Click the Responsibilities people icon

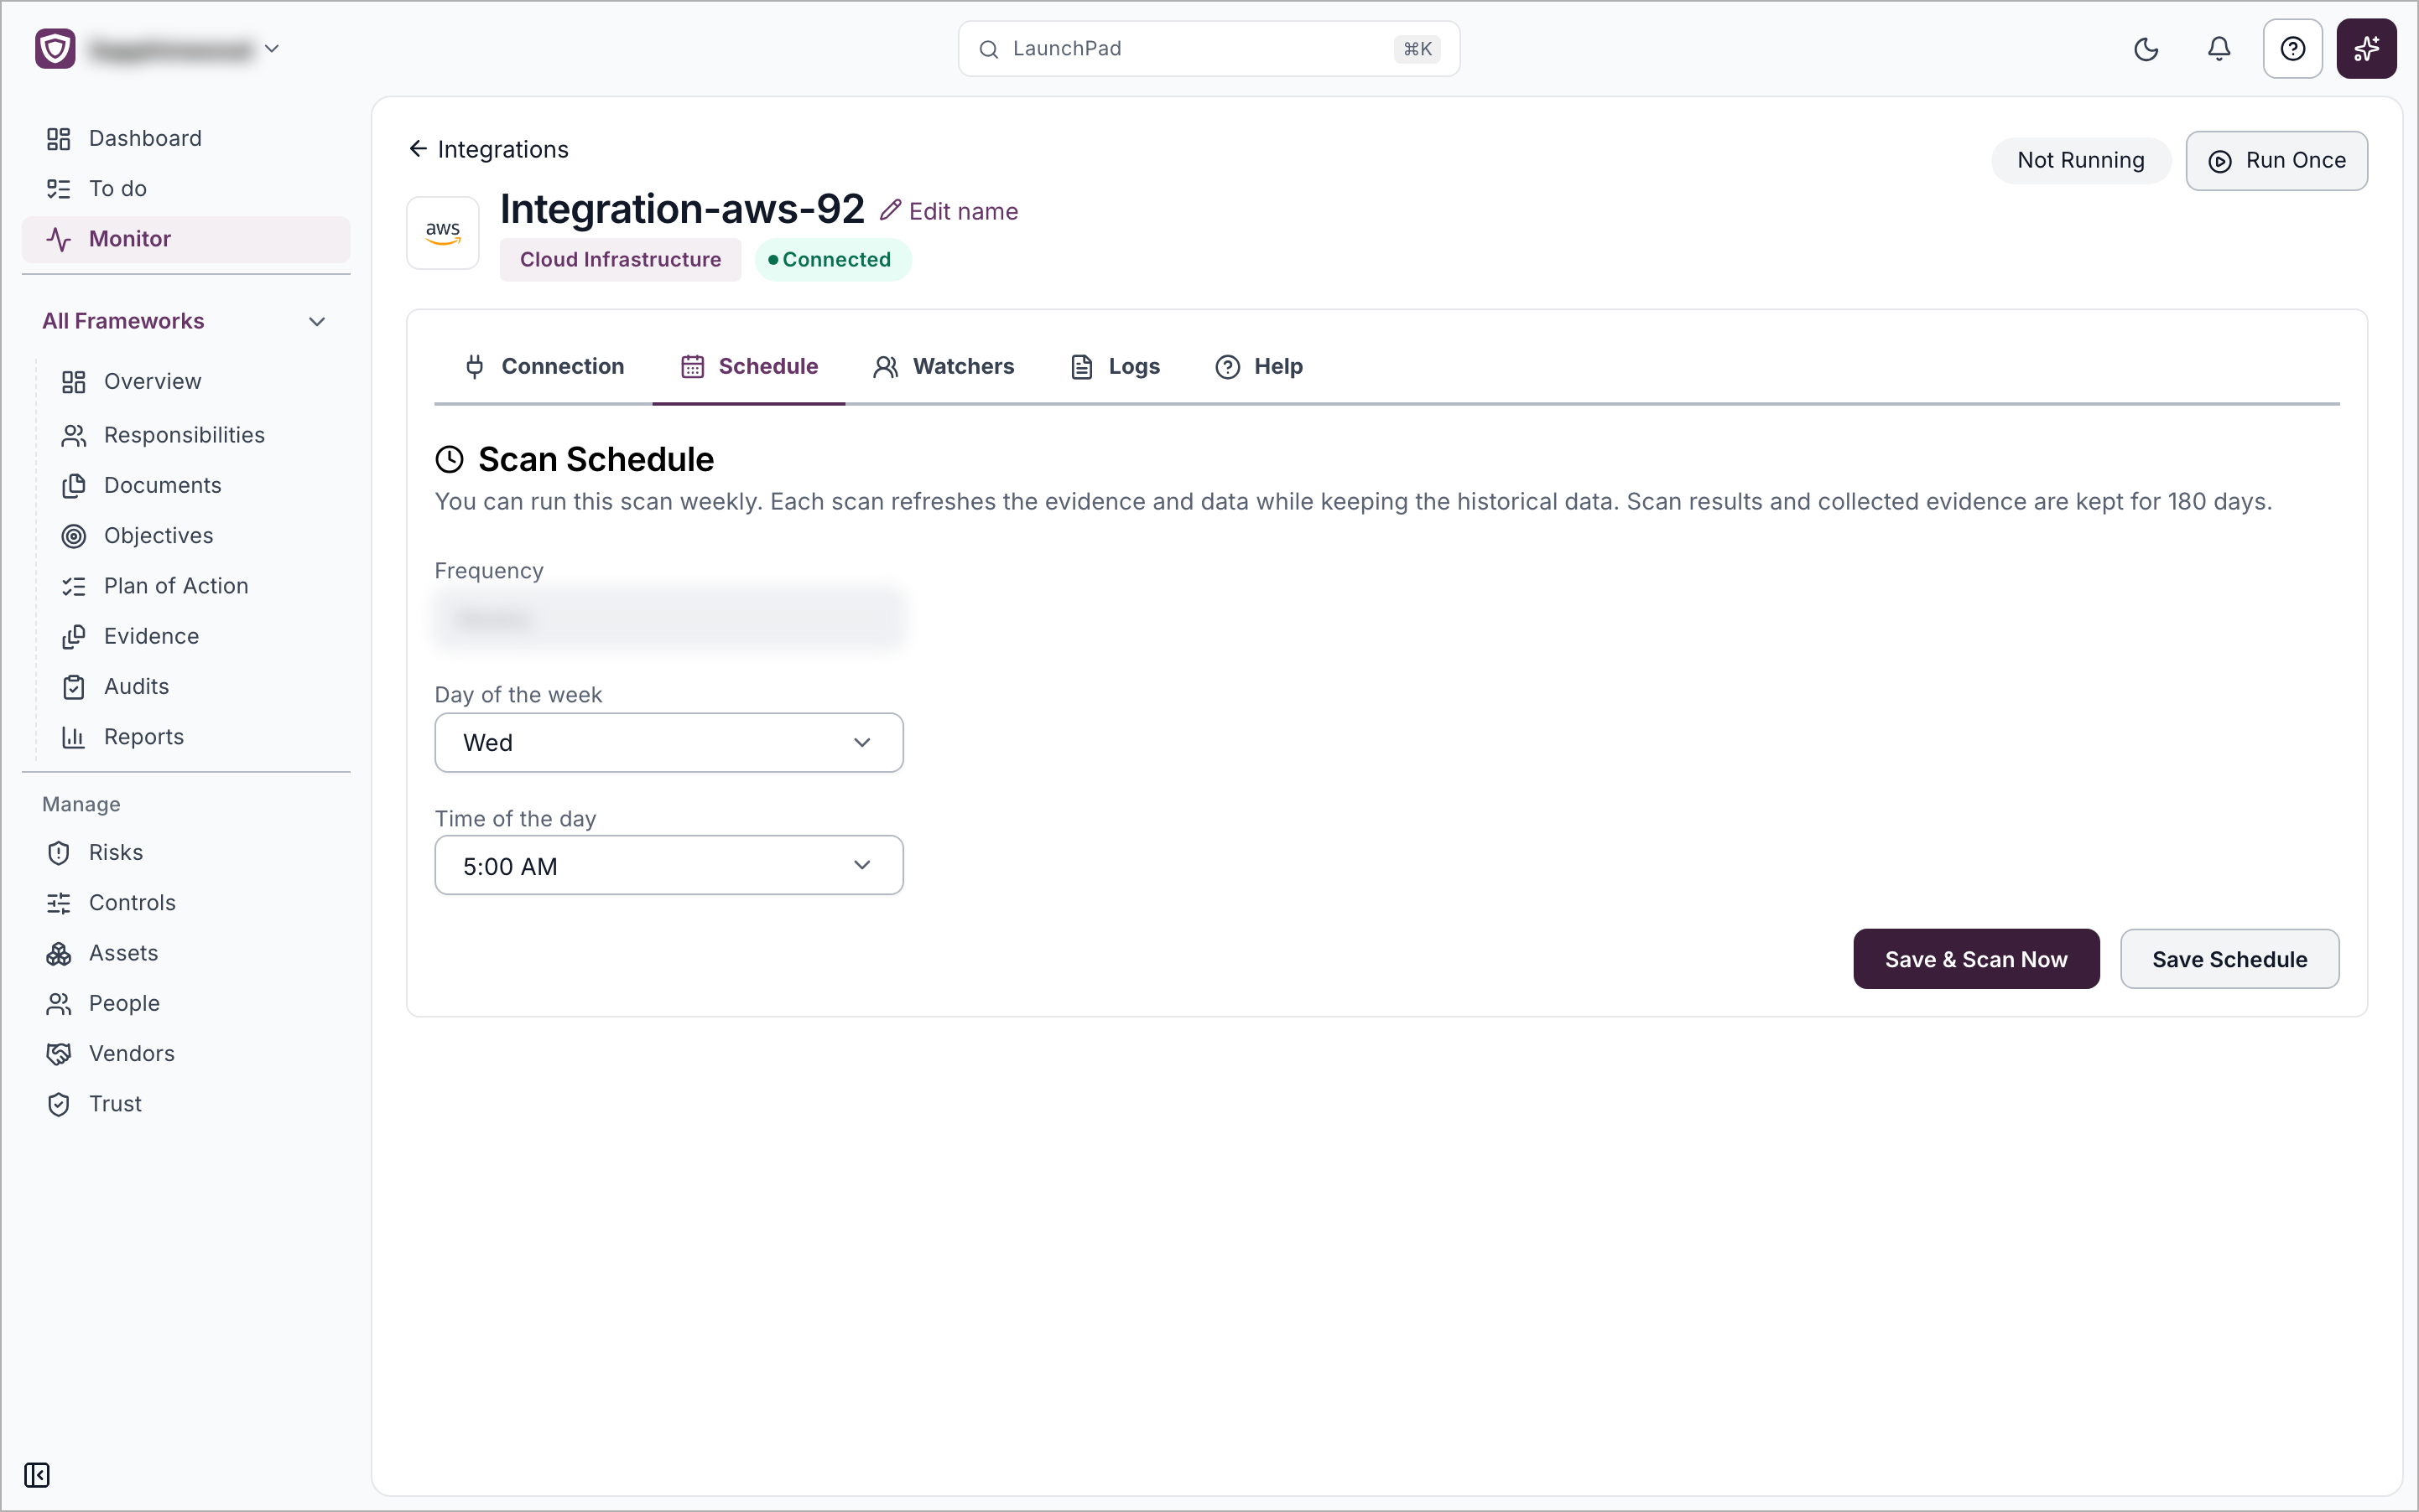pyautogui.click(x=73, y=435)
